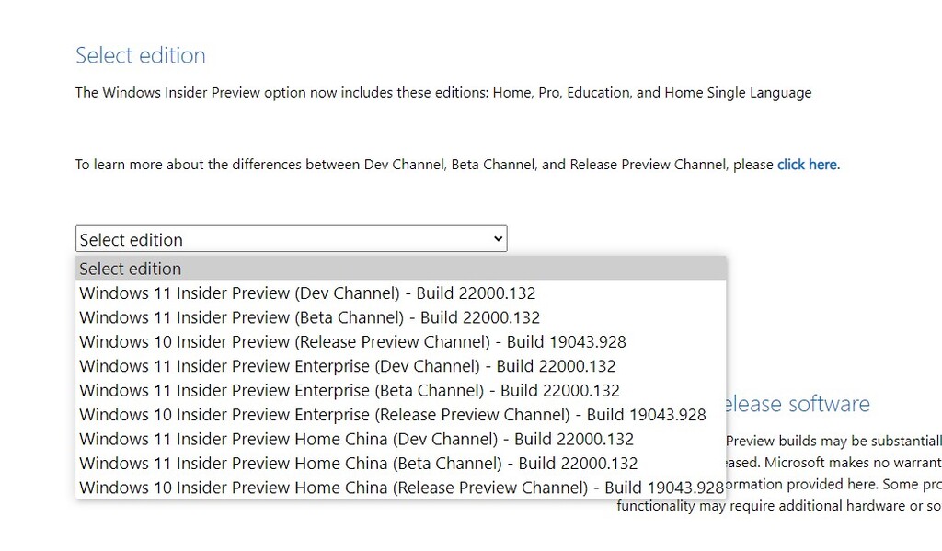Select Windows 11 Home China Dev Channel
942x551 pixels.
pos(355,439)
